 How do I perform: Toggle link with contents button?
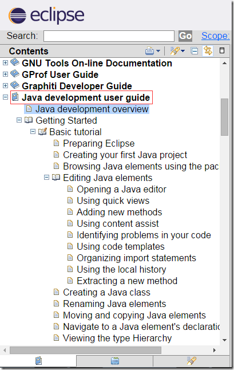208,51
